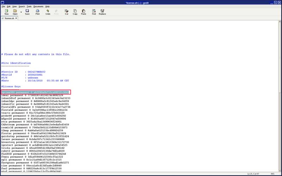
Task: Paste clipboard contents
Action: pos(84,12)
